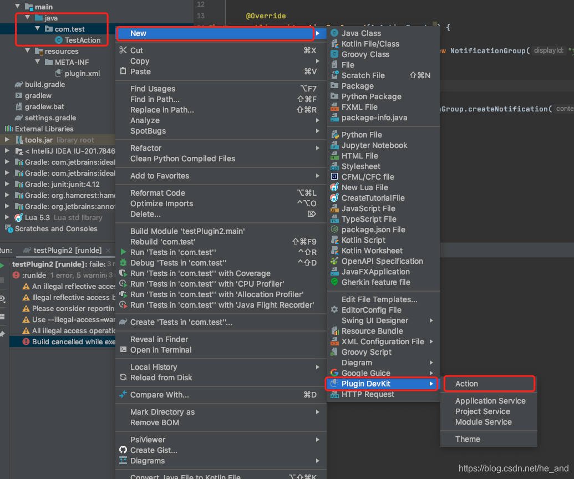Select Scratches and Consoles node
574x479 pixels.
click(56, 229)
